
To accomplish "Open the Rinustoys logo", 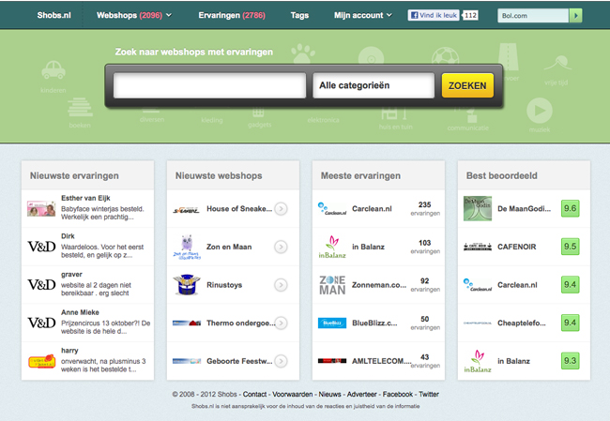I will click(x=187, y=284).
